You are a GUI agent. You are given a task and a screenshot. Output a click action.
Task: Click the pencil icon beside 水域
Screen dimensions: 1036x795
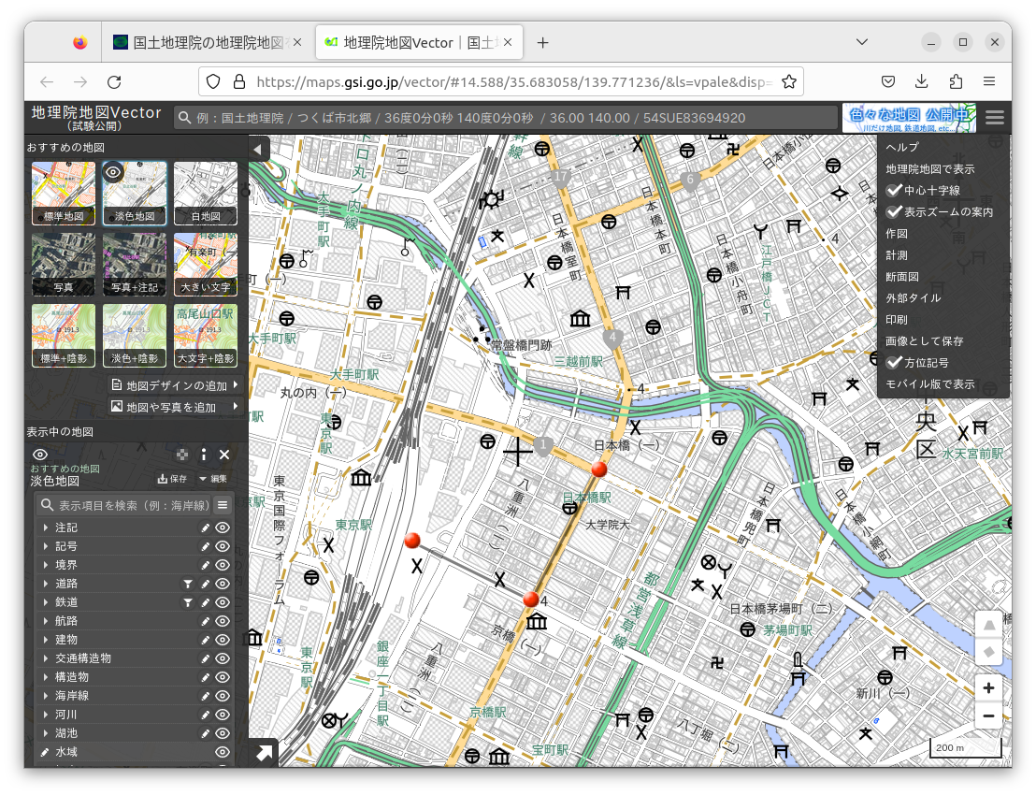45,752
